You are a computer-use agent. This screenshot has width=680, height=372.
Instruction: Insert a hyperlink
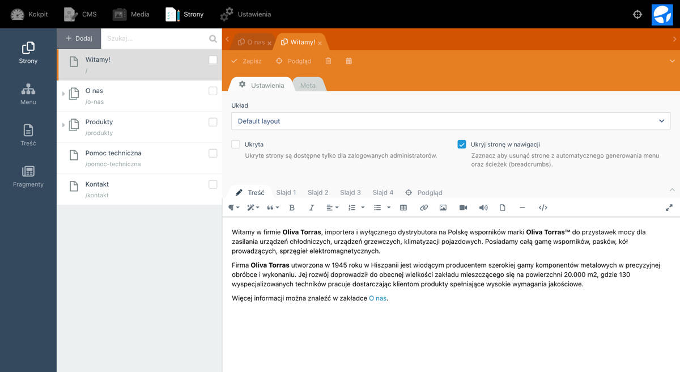point(423,208)
